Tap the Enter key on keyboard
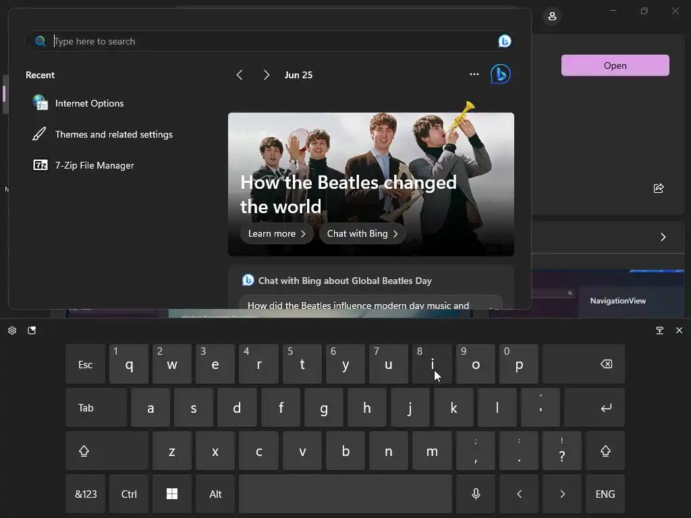This screenshot has height=518, width=691. click(x=595, y=407)
